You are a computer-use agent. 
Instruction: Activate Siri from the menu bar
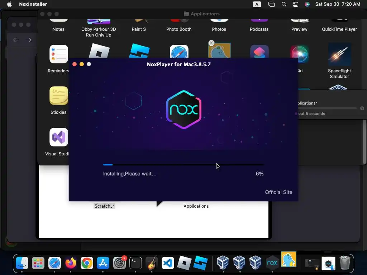[307, 4]
